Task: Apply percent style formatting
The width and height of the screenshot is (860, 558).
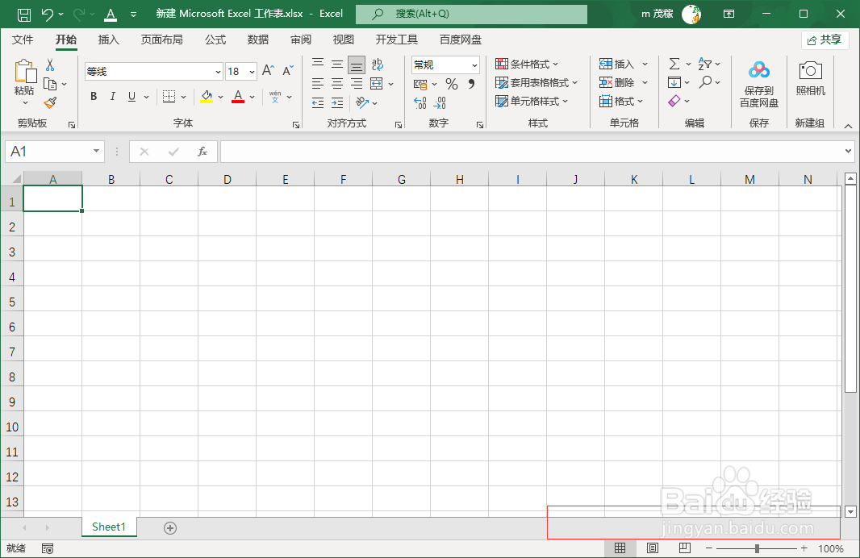Action: pos(452,84)
